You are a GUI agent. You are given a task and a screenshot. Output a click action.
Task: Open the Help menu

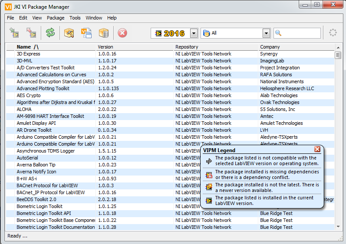(x=112, y=18)
